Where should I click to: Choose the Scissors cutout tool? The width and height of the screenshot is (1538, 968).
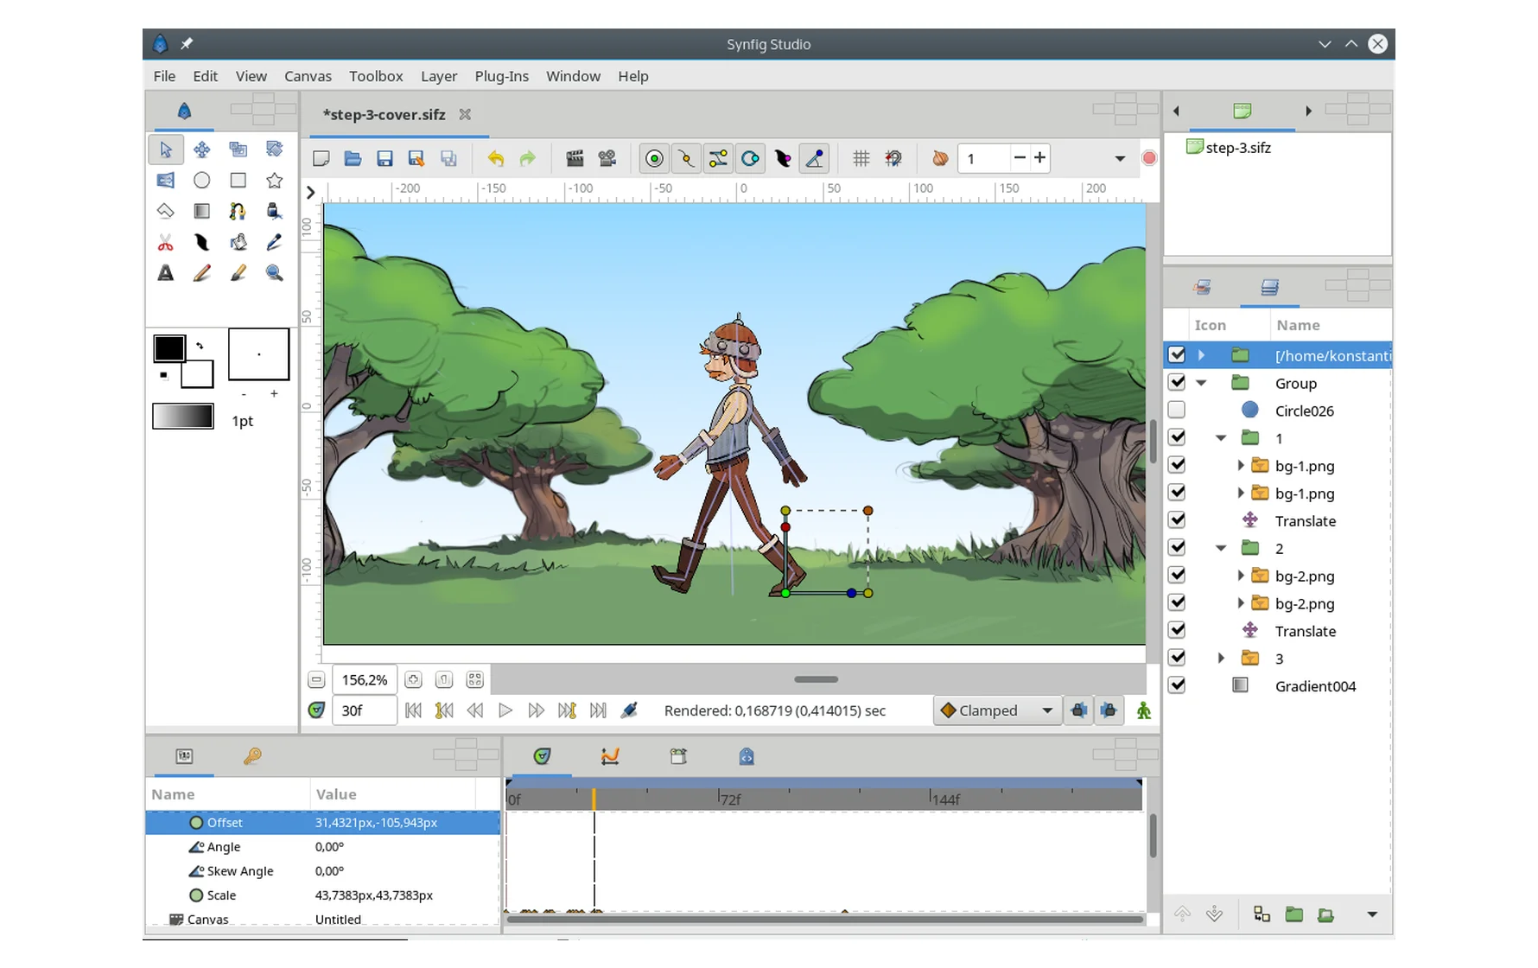(x=165, y=243)
